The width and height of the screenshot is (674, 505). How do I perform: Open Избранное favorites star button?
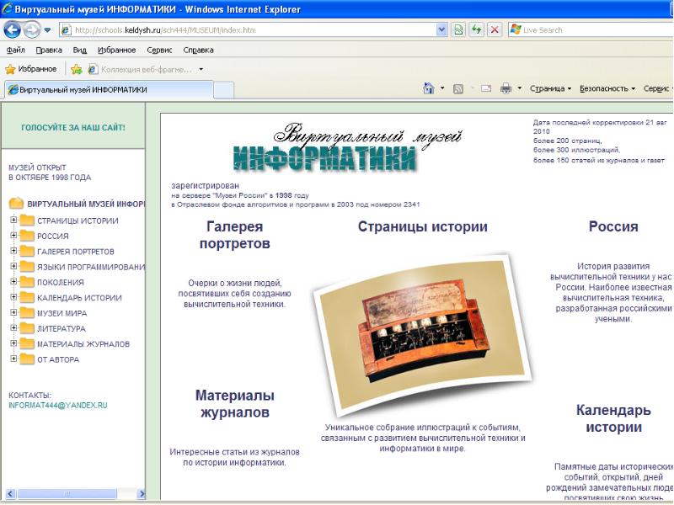(x=31, y=69)
